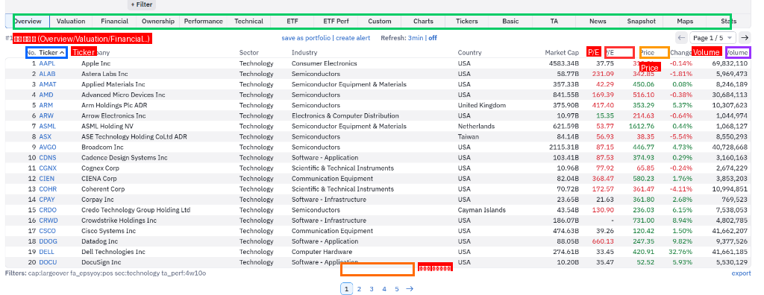Open the ETF tab
The width and height of the screenshot is (764, 295).
pyautogui.click(x=292, y=22)
